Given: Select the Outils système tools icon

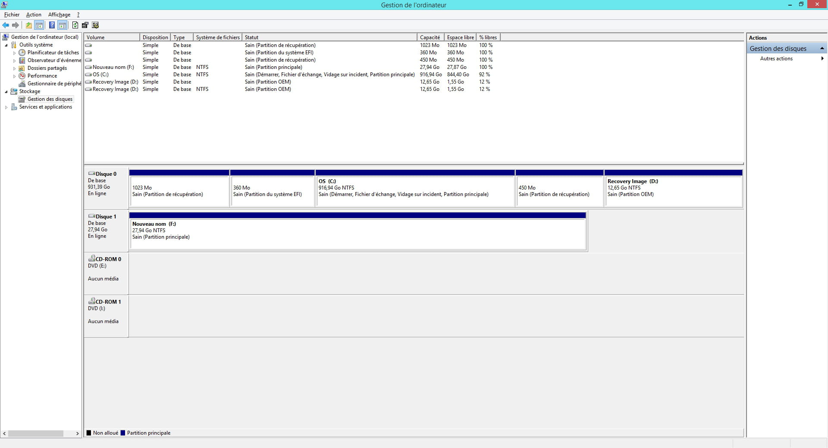Looking at the screenshot, I should pos(14,45).
